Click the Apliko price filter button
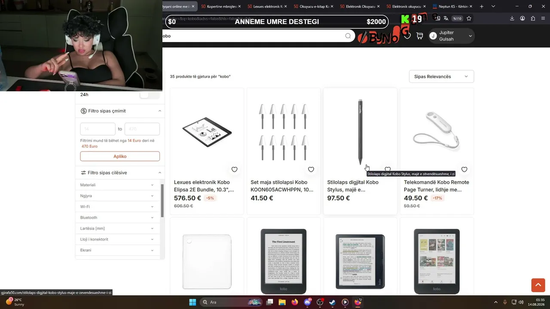 [120, 156]
